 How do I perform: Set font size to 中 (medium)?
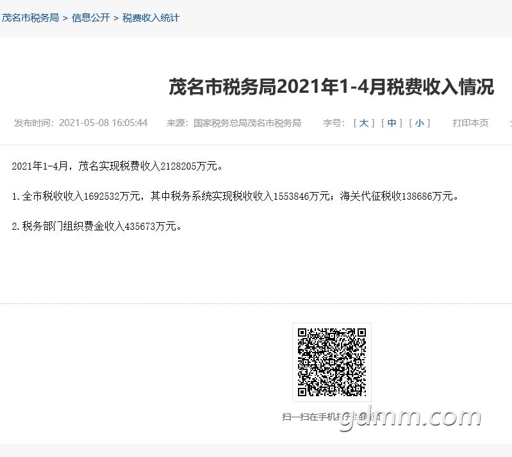point(392,123)
